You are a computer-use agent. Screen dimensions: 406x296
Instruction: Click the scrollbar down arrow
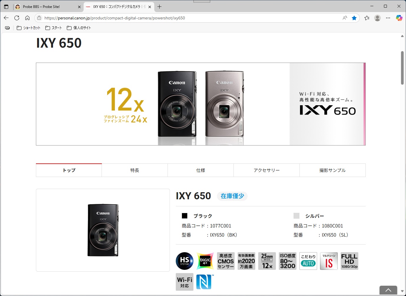click(402, 291)
